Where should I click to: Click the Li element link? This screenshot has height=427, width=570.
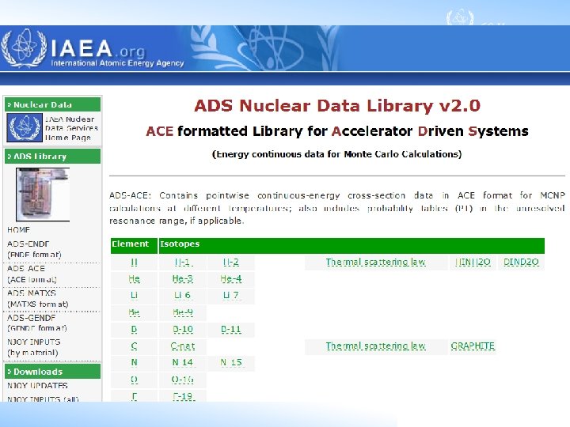(x=134, y=295)
